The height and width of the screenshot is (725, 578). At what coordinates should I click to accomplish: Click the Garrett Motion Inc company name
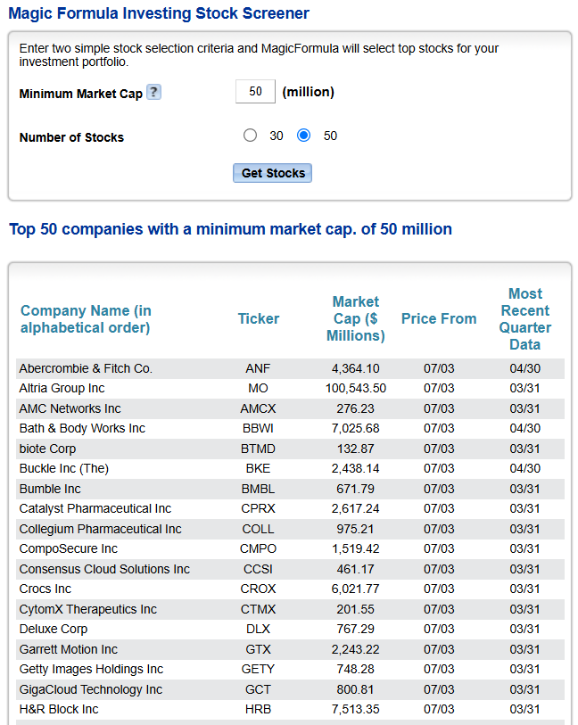click(x=69, y=649)
